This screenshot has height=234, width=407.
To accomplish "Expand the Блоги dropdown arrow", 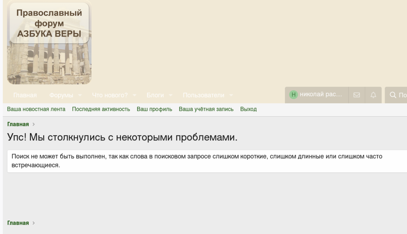I will pos(170,95).
